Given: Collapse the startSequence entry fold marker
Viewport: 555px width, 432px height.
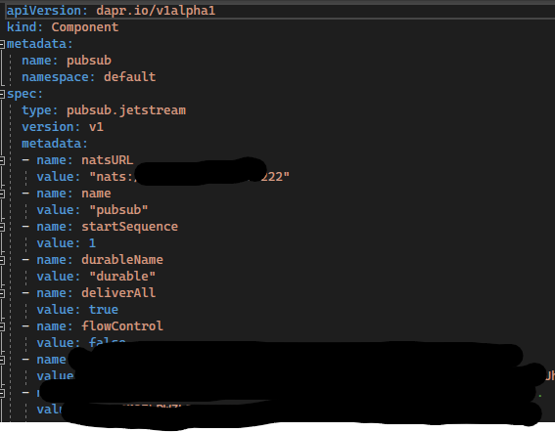Looking at the screenshot, I should tap(2, 227).
